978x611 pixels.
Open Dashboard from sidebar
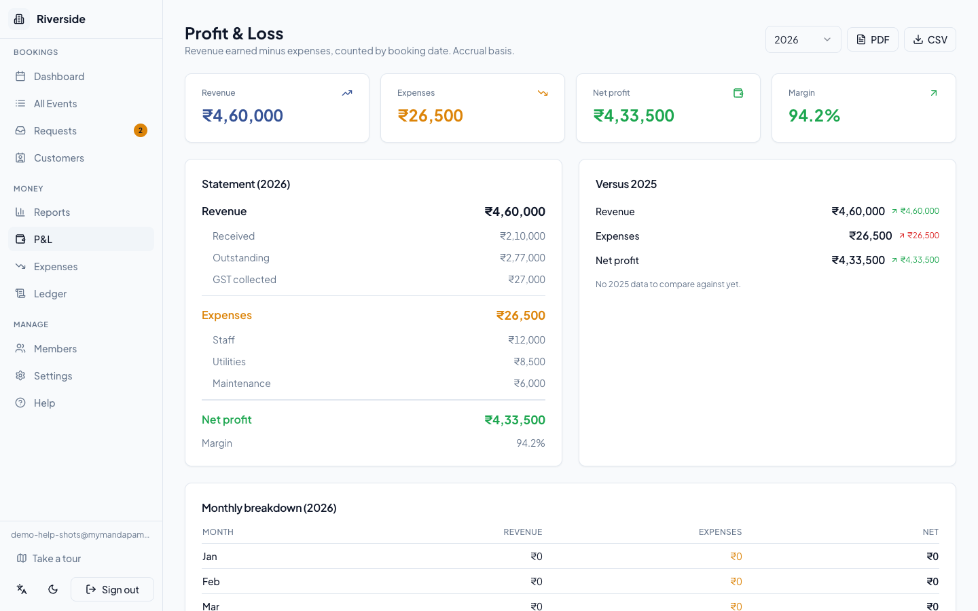pos(81,76)
